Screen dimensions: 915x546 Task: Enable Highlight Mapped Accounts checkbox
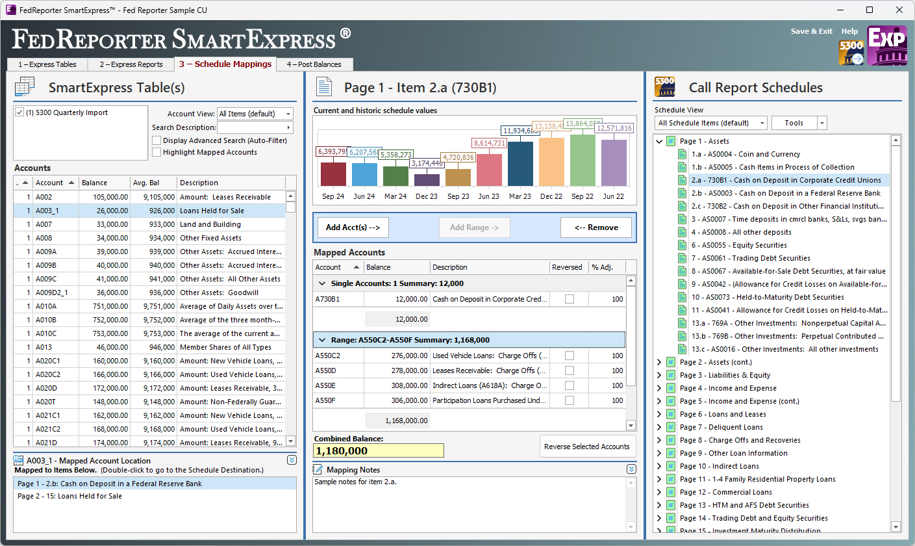pos(157,152)
